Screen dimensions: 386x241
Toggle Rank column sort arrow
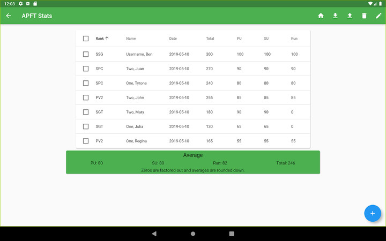107,39
